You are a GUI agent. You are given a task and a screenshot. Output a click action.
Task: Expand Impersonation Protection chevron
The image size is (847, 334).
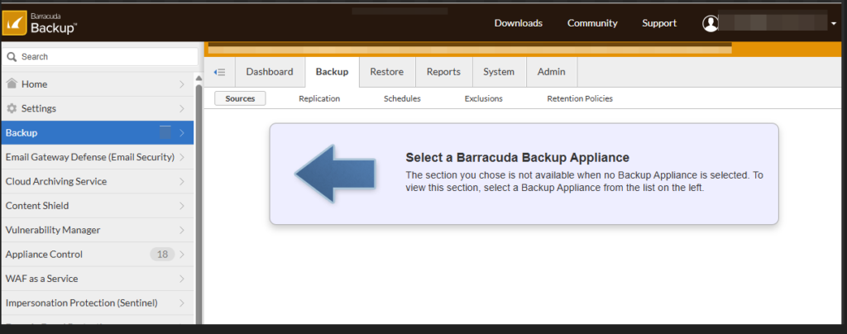[182, 303]
